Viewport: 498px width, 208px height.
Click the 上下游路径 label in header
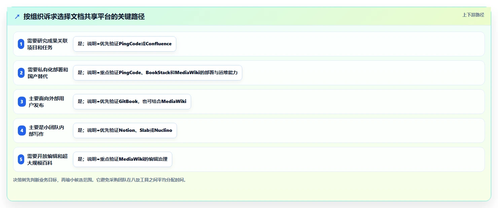pyautogui.click(x=473, y=15)
